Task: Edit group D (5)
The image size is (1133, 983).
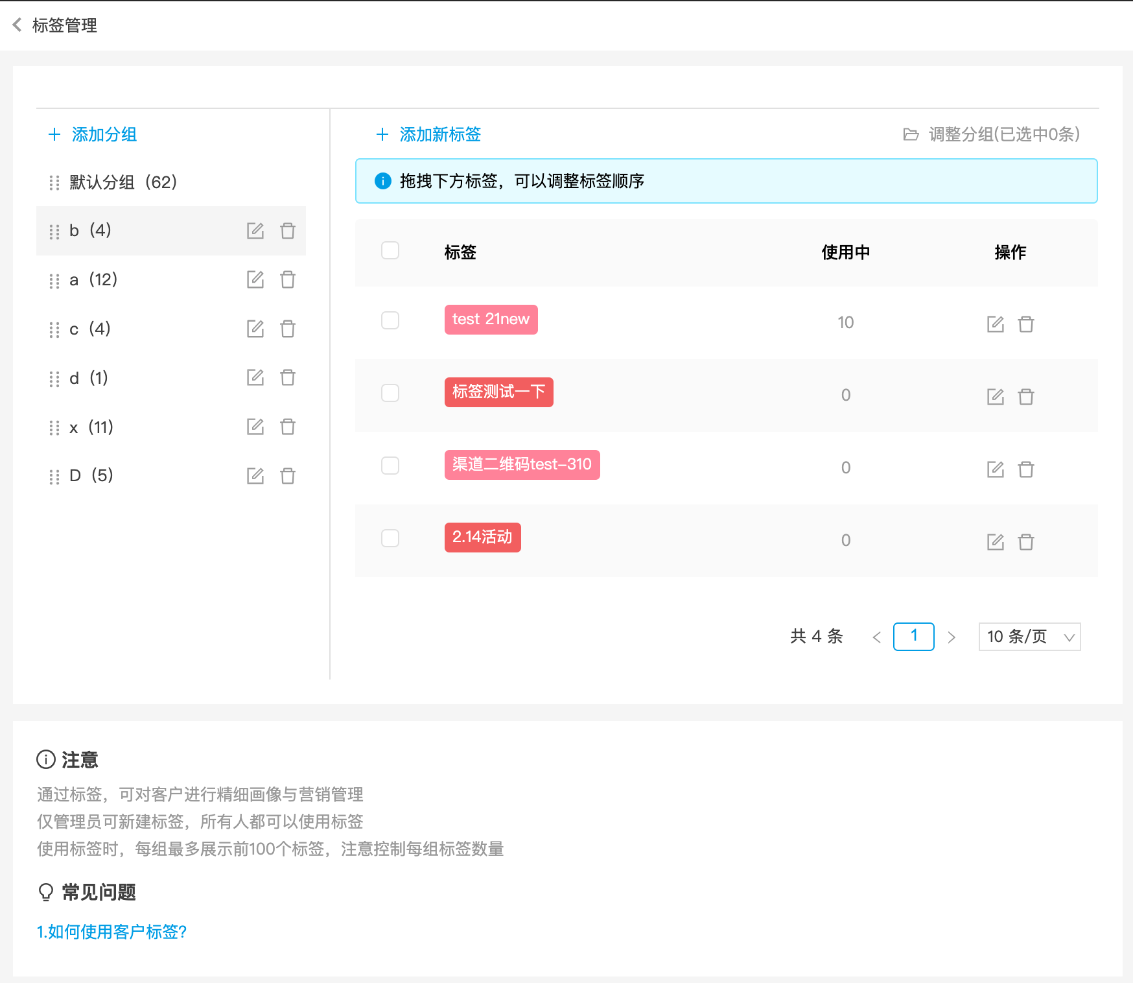Action: (255, 476)
